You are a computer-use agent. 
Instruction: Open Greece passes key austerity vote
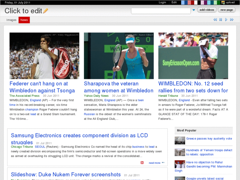pos(209,138)
